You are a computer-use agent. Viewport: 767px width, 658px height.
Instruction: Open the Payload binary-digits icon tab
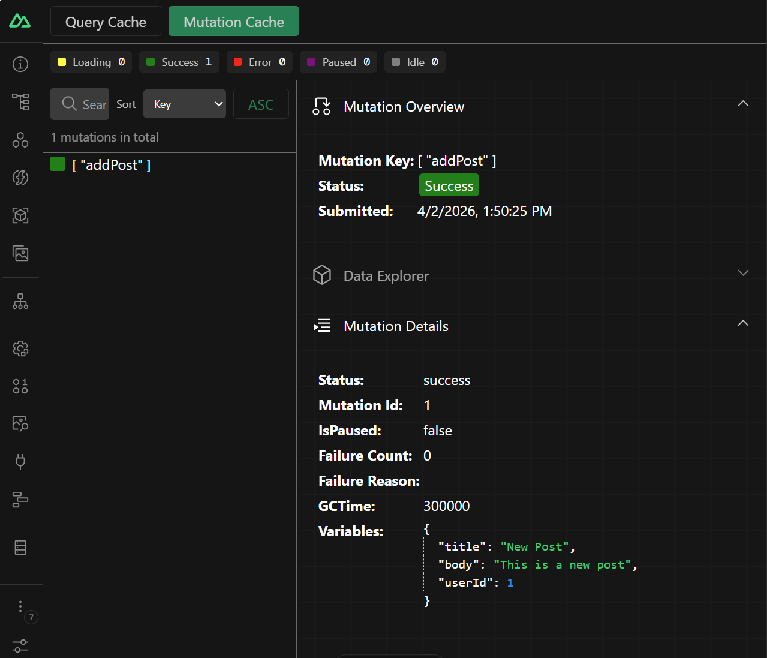20,386
